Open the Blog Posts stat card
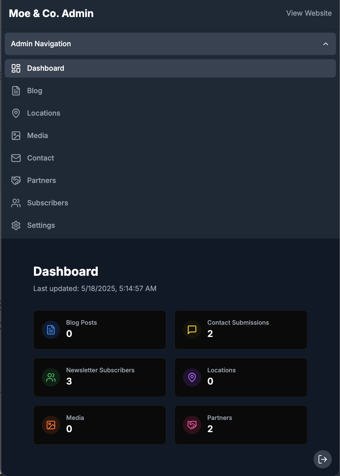The image size is (340, 476). coord(100,330)
